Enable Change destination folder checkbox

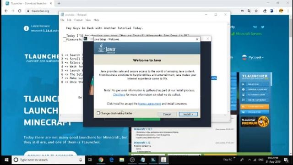(98, 113)
